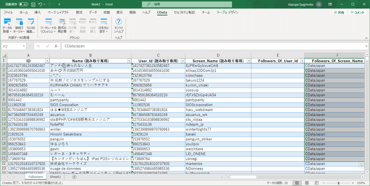
Task: Open the ID column filter dropdown
Action: [47, 61]
